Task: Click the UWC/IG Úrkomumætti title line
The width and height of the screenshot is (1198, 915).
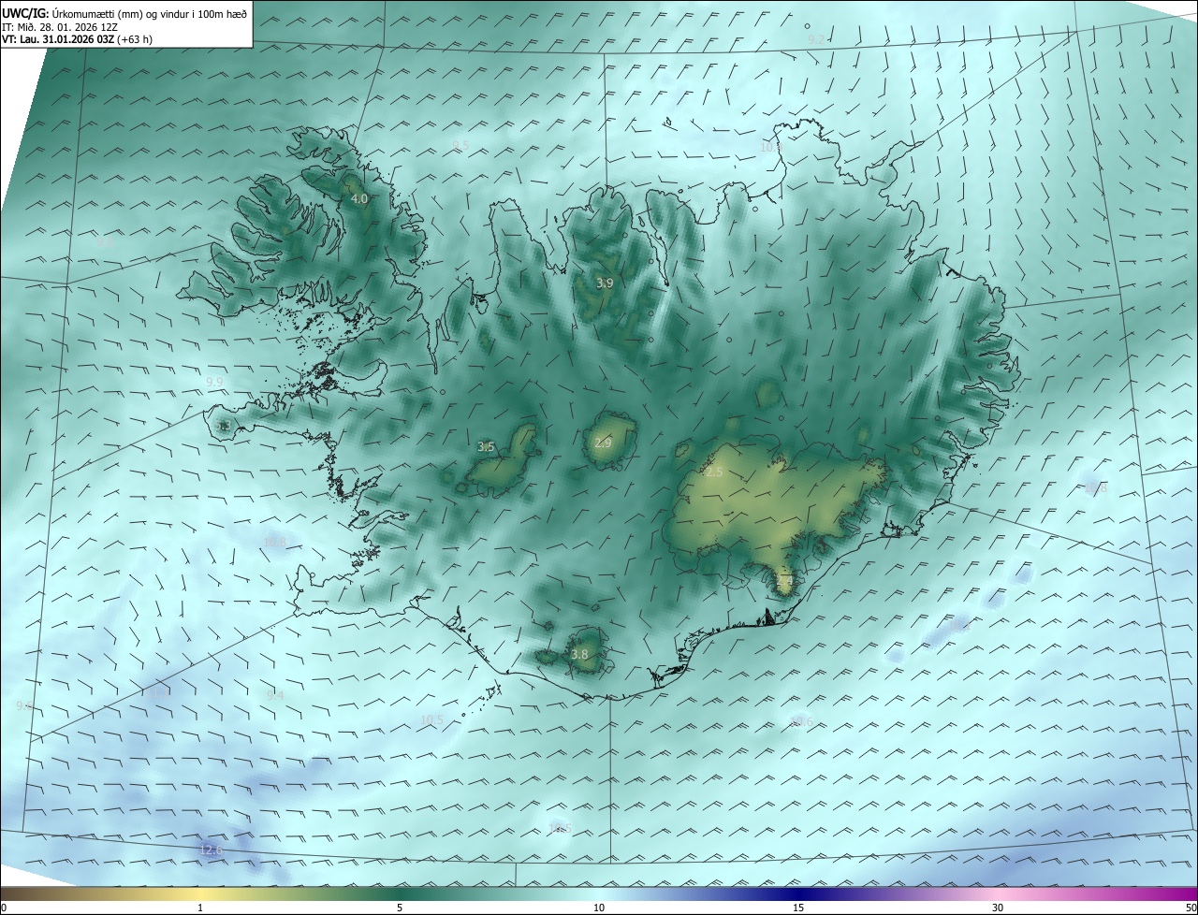Action: [124, 13]
